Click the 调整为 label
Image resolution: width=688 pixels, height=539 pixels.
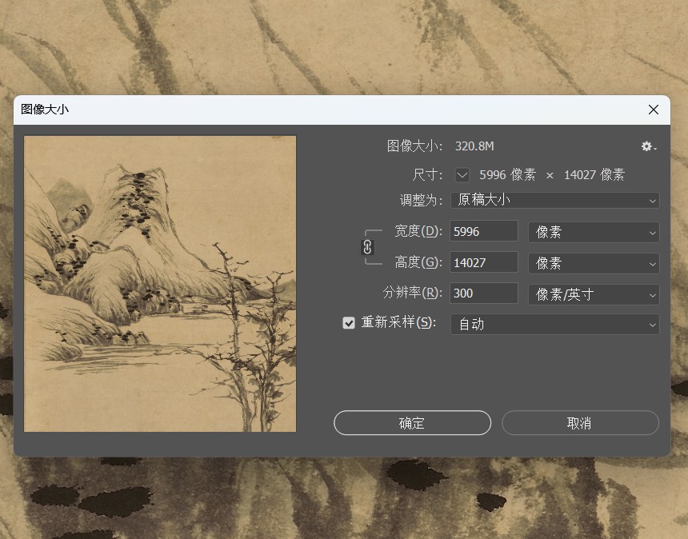pyautogui.click(x=422, y=201)
